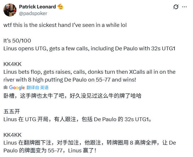Click the '翻译自 英语' translation link

tap(38, 87)
